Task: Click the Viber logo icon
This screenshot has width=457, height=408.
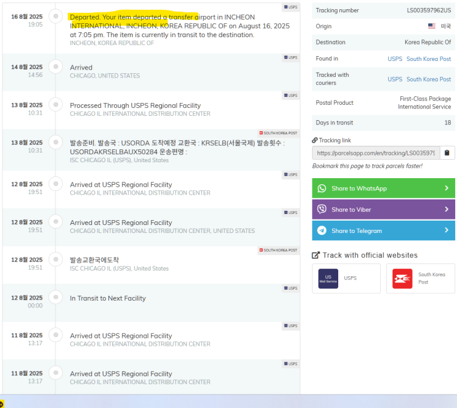Action: (x=322, y=209)
